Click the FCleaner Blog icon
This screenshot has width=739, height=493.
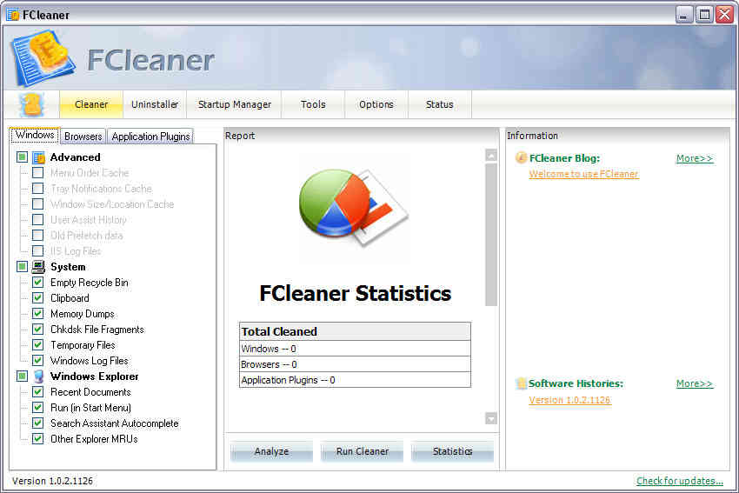click(521, 157)
